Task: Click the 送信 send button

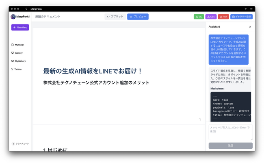Action: [x=231, y=146]
